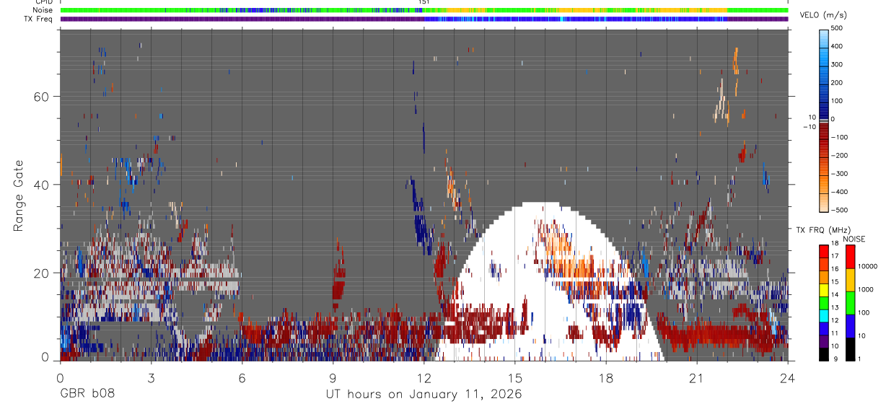Click the 24 hour tick label
The image size is (886, 409).
787,377
